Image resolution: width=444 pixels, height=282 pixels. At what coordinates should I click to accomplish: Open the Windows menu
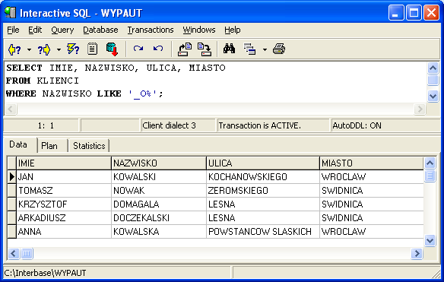[199, 30]
